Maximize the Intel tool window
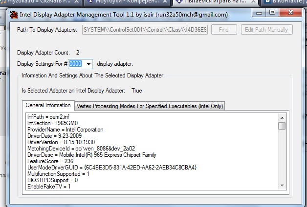Image resolution: width=307 pixels, height=207 pixels. [272, 13]
